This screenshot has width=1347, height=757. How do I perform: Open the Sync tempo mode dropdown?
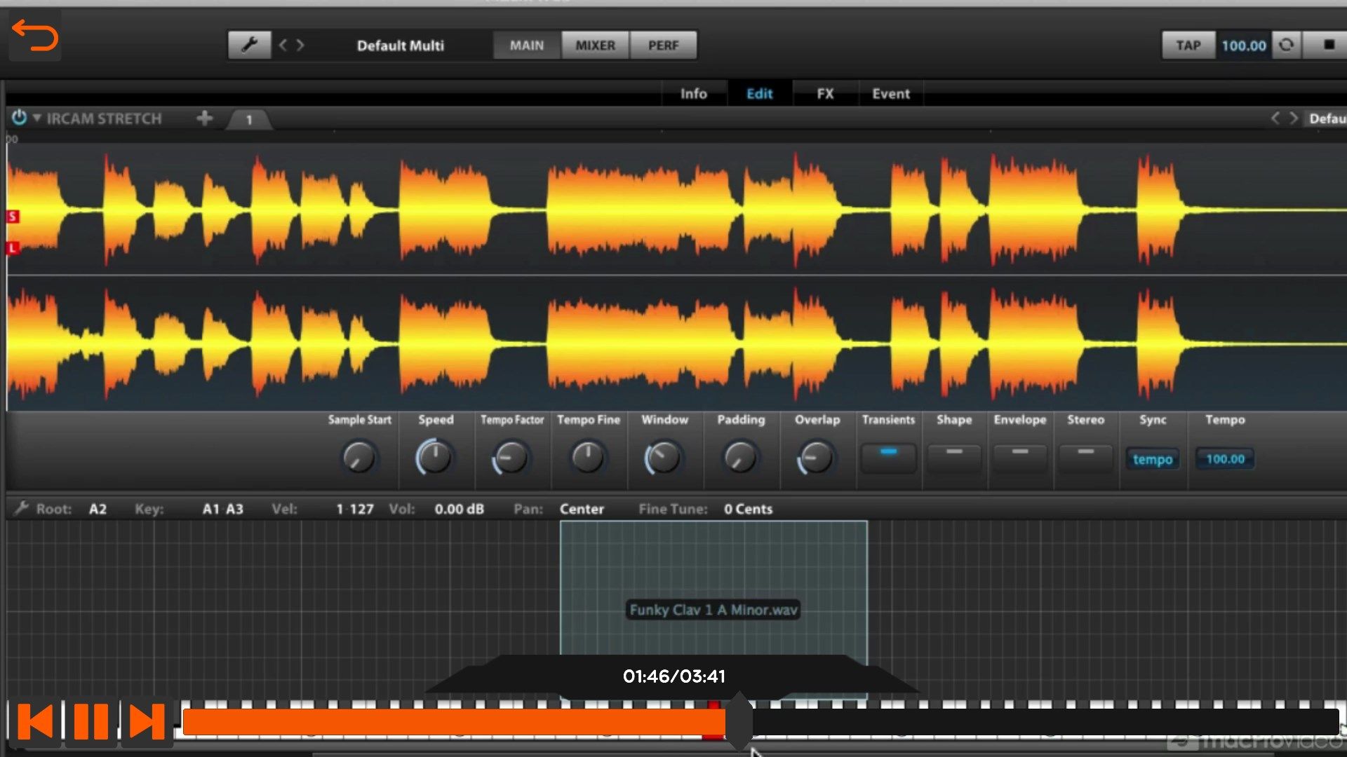tap(1153, 459)
